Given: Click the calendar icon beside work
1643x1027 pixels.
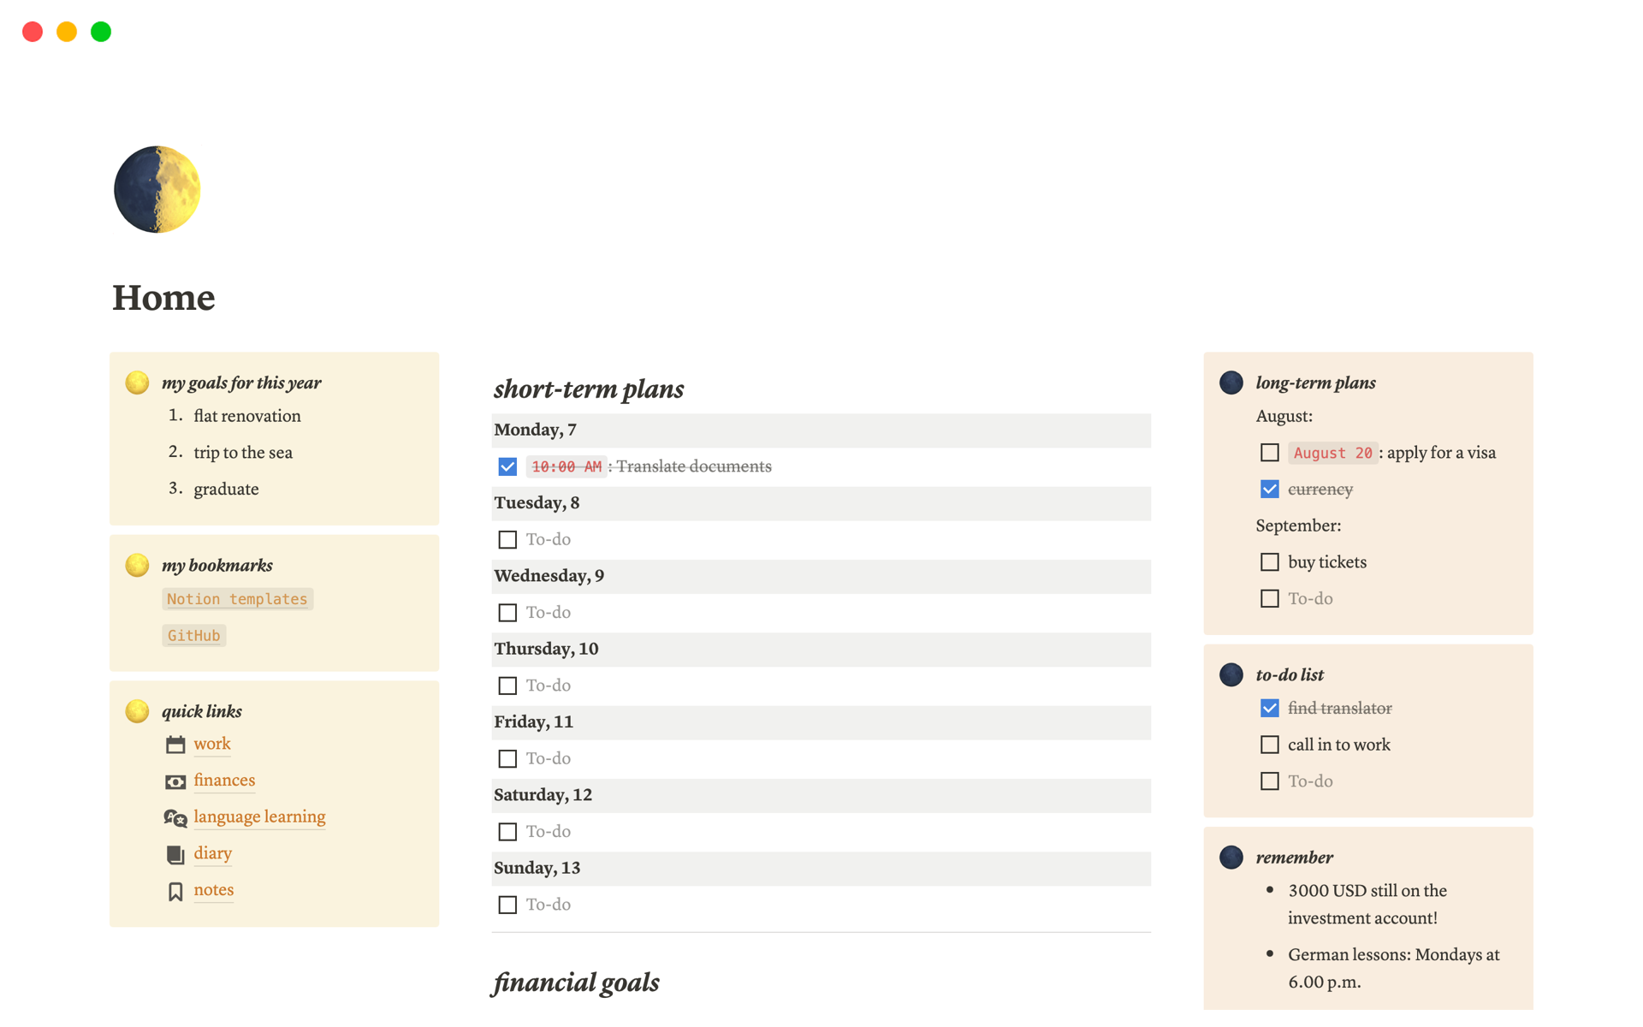Looking at the screenshot, I should tap(175, 745).
